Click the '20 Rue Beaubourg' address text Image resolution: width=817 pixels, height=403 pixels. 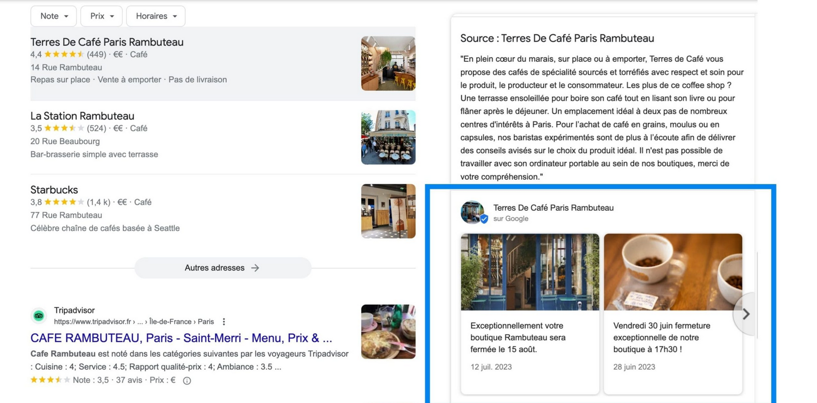[65, 141]
